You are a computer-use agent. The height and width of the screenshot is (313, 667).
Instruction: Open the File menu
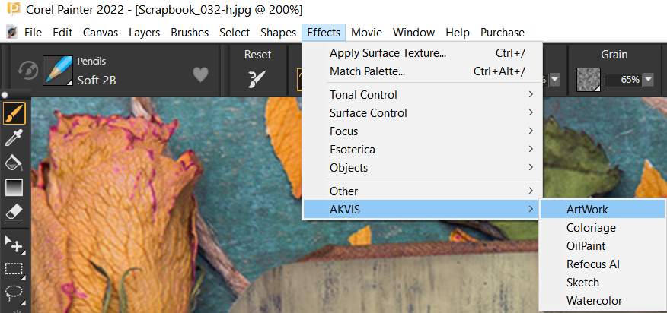click(34, 33)
